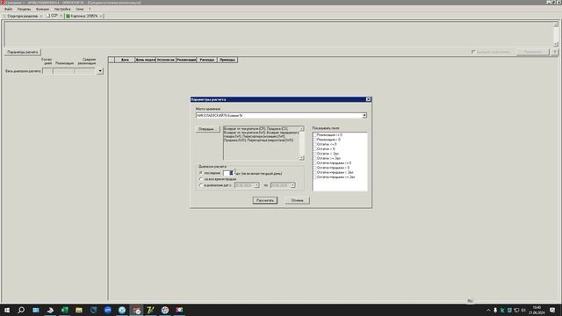
Task: Check Остаток+продажи >= Зап option
Action: pyautogui.click(x=314, y=177)
